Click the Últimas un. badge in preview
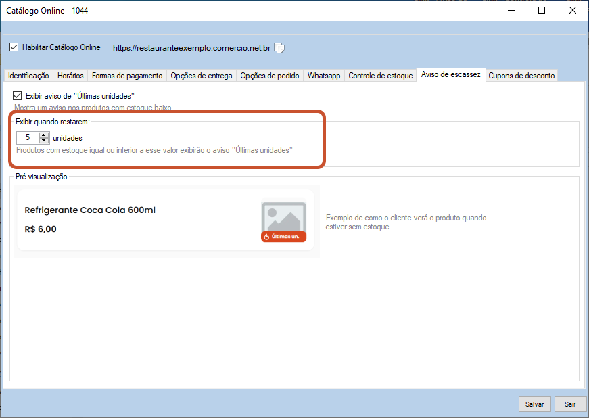This screenshot has width=589, height=418. [283, 237]
